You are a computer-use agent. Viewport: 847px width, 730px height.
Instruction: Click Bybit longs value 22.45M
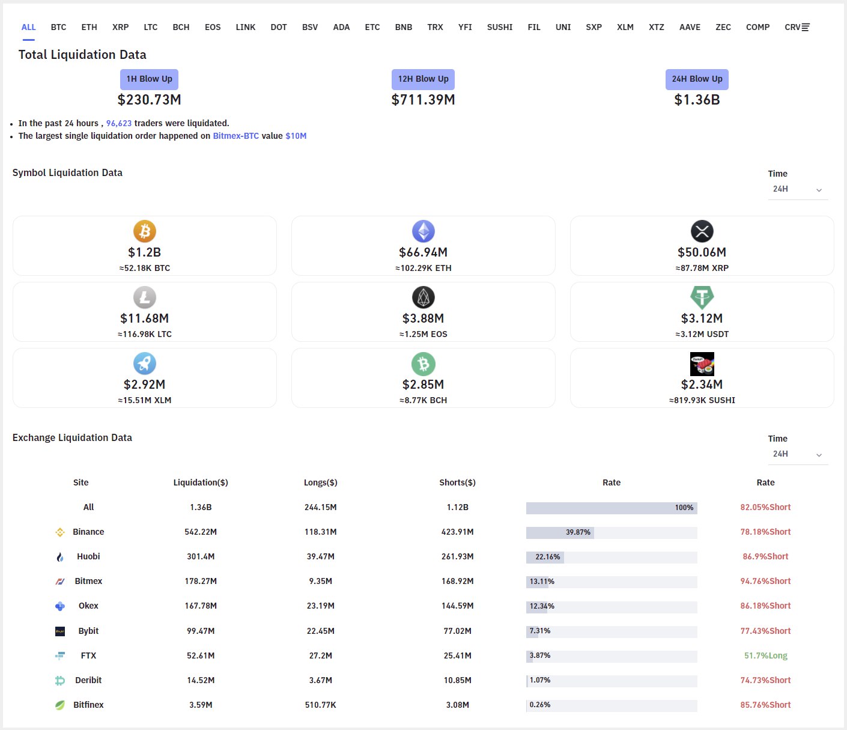(321, 631)
